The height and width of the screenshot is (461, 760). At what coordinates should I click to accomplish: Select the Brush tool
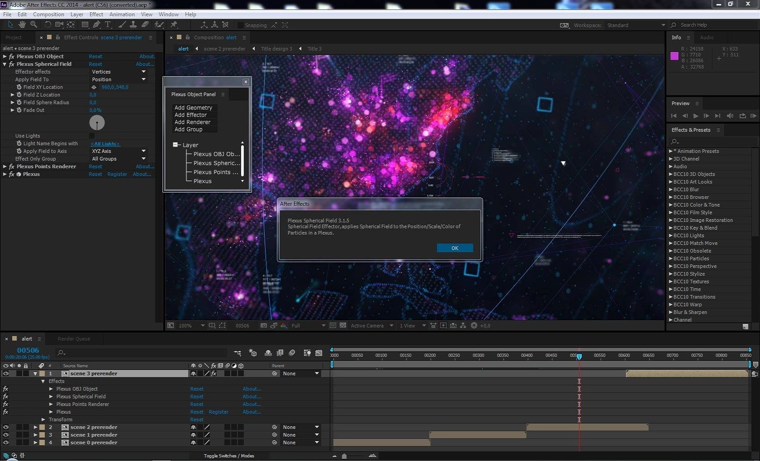pos(122,24)
